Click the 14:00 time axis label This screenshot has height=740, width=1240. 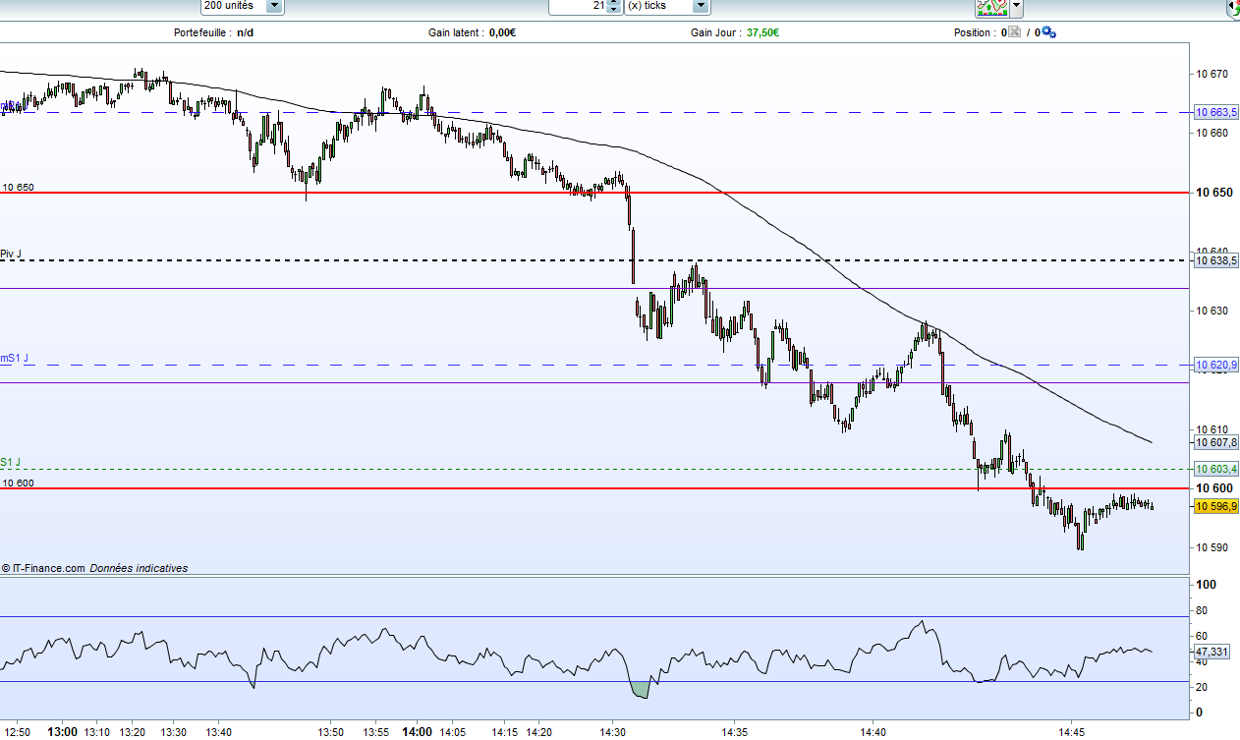click(x=418, y=732)
